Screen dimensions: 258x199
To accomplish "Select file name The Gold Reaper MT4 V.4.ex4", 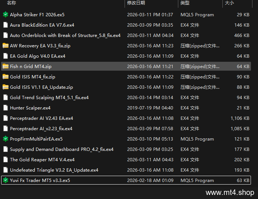I will coord(42,159).
